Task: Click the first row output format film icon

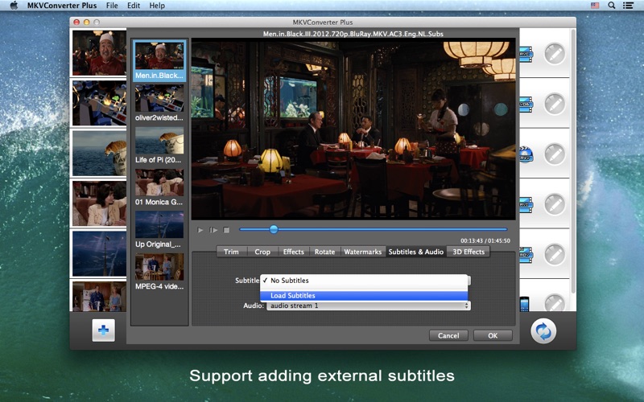Action: pyautogui.click(x=526, y=54)
